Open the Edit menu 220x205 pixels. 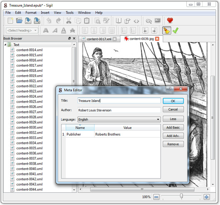point(18,13)
